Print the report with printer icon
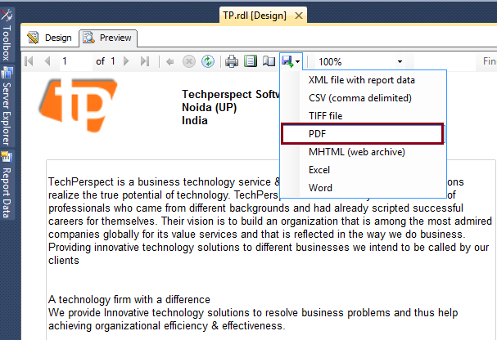 [232, 61]
